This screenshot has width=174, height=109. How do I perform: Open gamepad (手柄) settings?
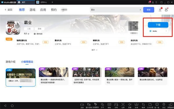pos(116,106)
